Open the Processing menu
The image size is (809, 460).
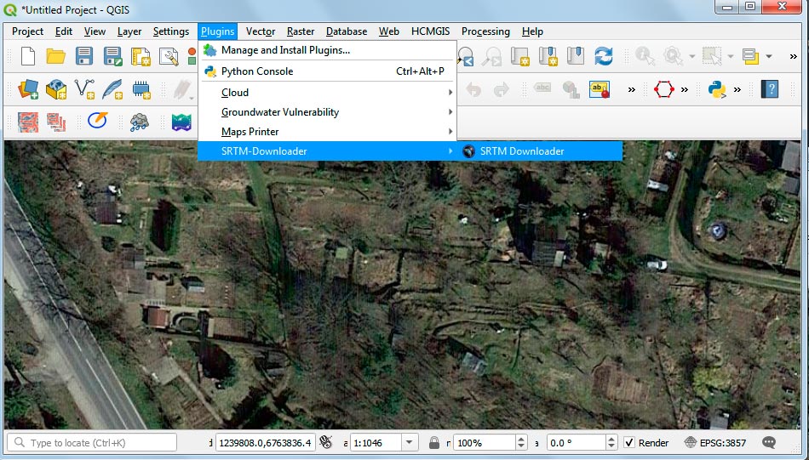click(x=485, y=31)
